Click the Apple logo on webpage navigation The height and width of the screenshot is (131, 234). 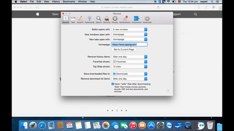(x=38, y=14)
